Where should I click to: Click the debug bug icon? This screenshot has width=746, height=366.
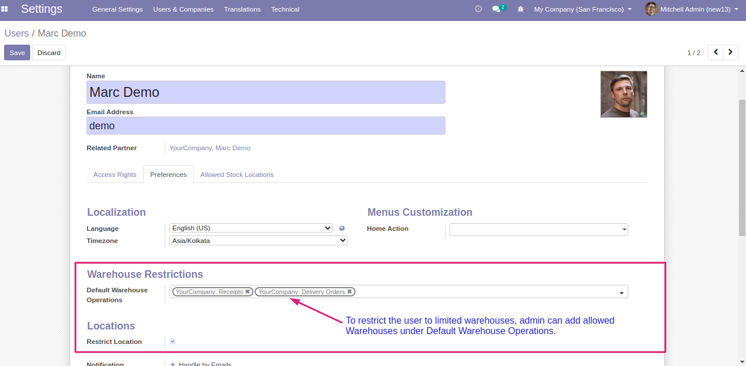520,9
